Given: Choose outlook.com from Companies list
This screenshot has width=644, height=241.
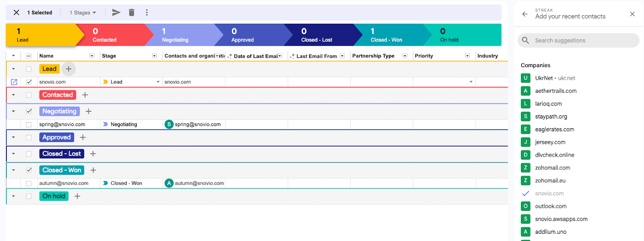Looking at the screenshot, I should [551, 206].
